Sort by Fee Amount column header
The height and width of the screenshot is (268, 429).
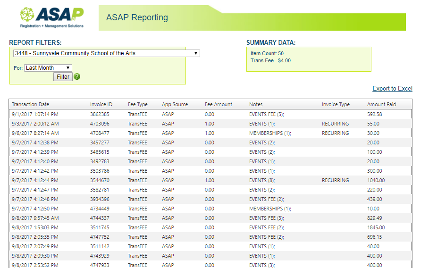(219, 104)
